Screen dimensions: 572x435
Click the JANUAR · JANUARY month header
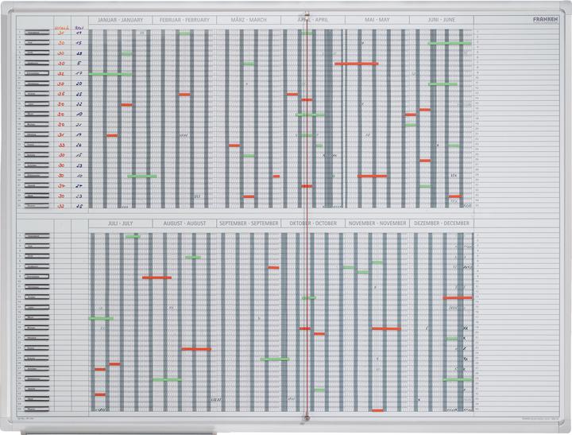pos(121,20)
